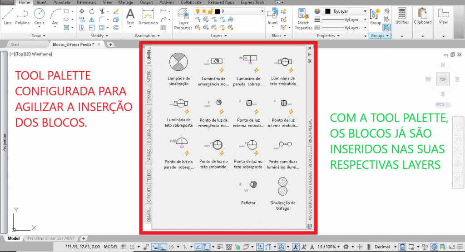Open workspace switching gear in status bar
This screenshot has height=252, width=465.
click(346, 247)
